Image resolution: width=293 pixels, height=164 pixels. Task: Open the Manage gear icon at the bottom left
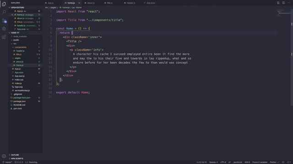click(4, 156)
